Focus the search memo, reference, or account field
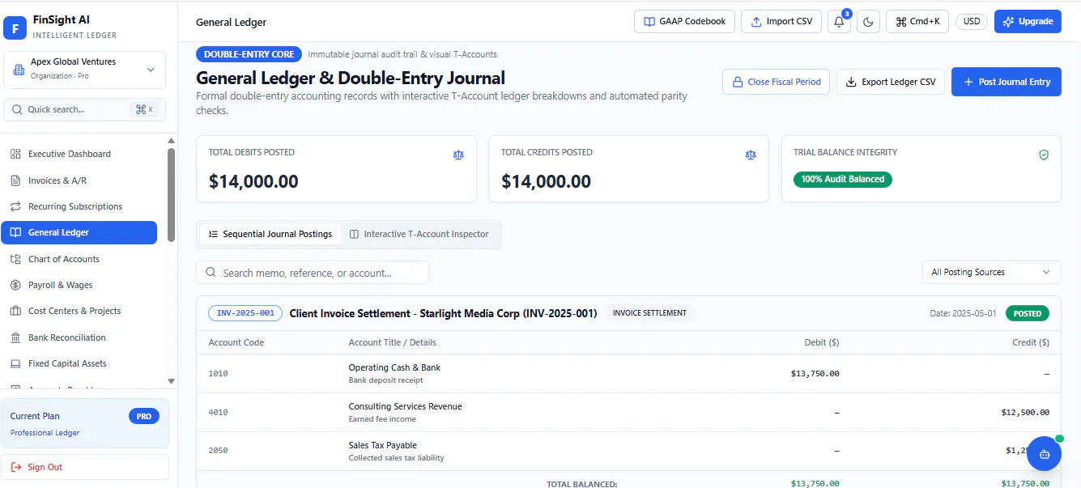Image resolution: width=1081 pixels, height=488 pixels. 313,273
